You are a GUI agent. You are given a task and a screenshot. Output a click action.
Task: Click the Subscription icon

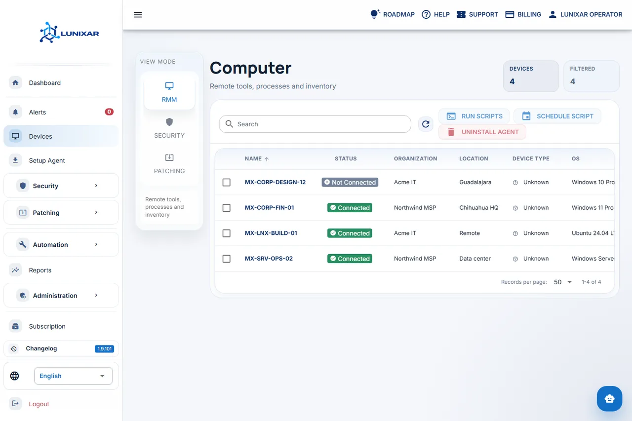click(15, 326)
